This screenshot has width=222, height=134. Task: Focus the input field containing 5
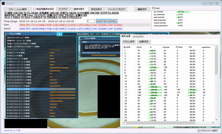coord(91,21)
